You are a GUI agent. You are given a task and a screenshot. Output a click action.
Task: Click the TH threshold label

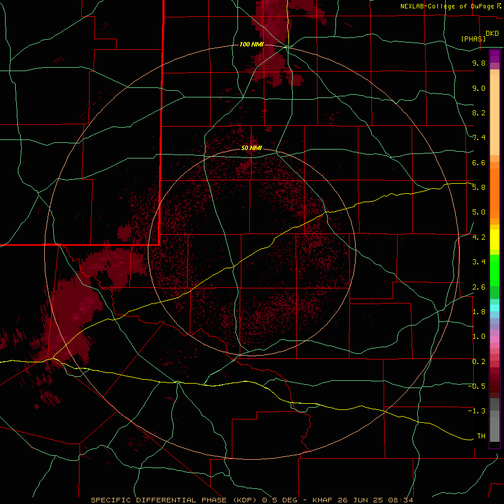click(481, 436)
